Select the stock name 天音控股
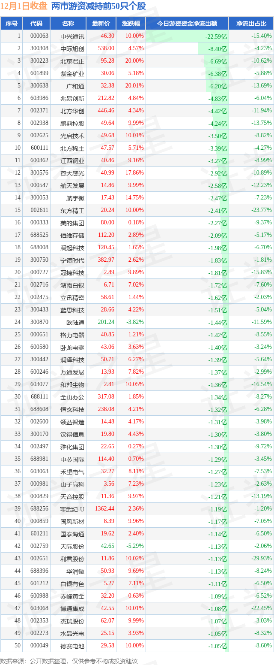The height and width of the screenshot is (665, 274). coord(72,496)
